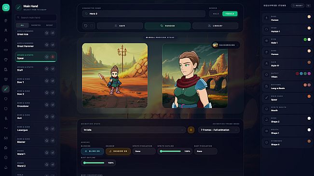Pick the purple Outfit color swatch

(309, 74)
